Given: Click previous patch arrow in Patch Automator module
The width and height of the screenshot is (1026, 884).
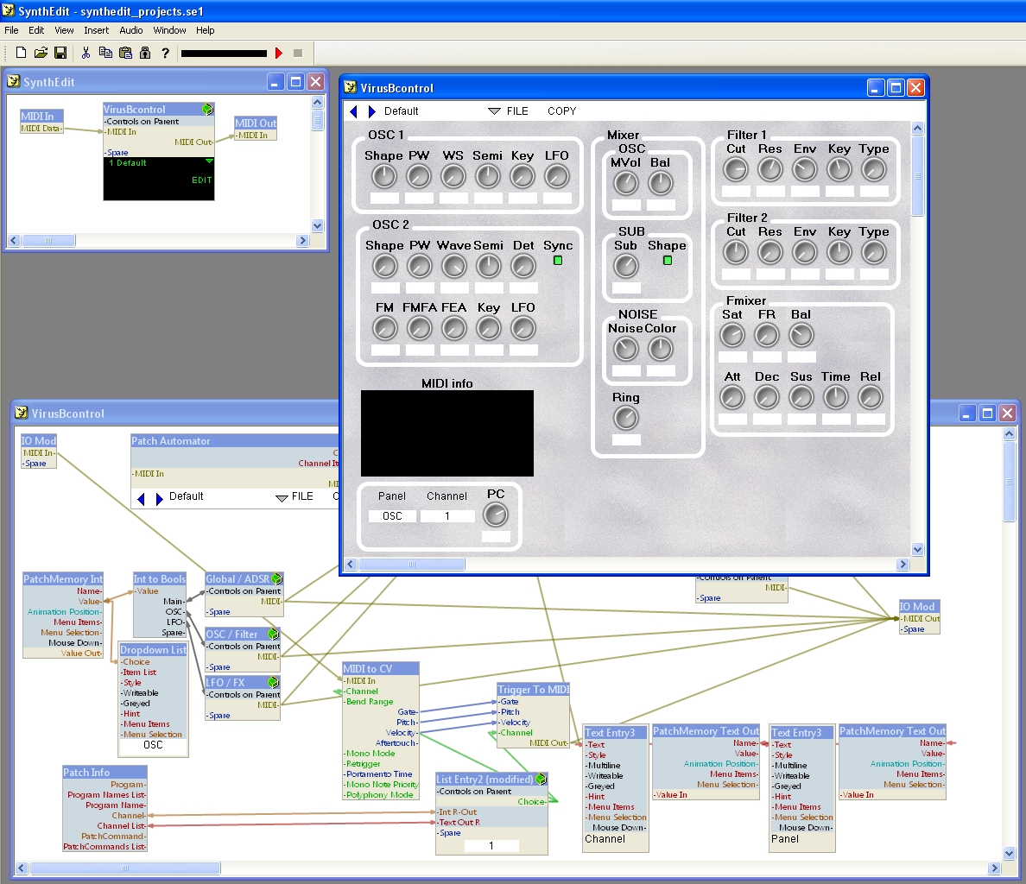Looking at the screenshot, I should pos(142,499).
